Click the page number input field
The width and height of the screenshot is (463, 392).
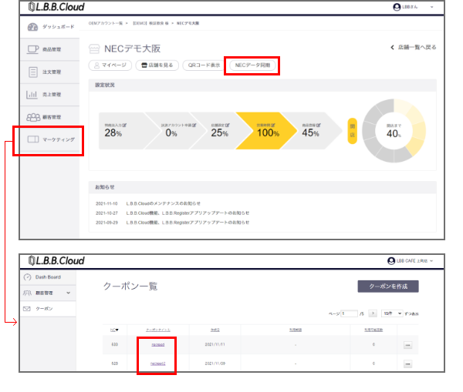click(349, 314)
